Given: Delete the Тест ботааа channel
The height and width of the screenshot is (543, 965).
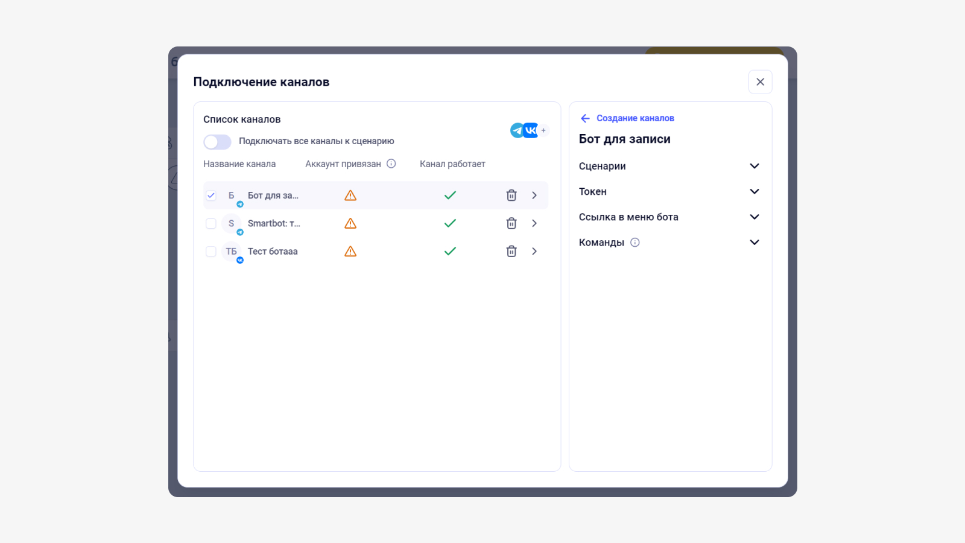Looking at the screenshot, I should tap(511, 252).
